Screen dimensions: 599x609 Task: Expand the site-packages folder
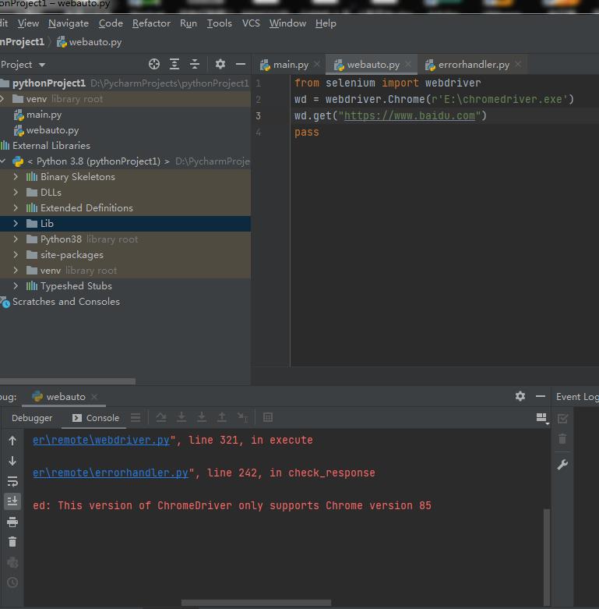(16, 255)
